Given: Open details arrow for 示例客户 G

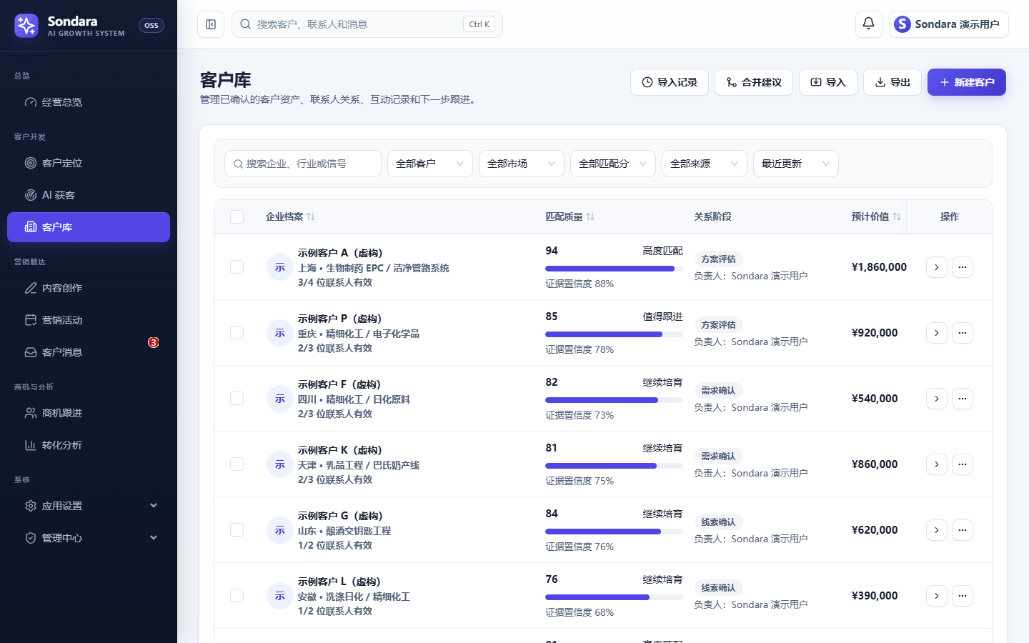Looking at the screenshot, I should (937, 530).
